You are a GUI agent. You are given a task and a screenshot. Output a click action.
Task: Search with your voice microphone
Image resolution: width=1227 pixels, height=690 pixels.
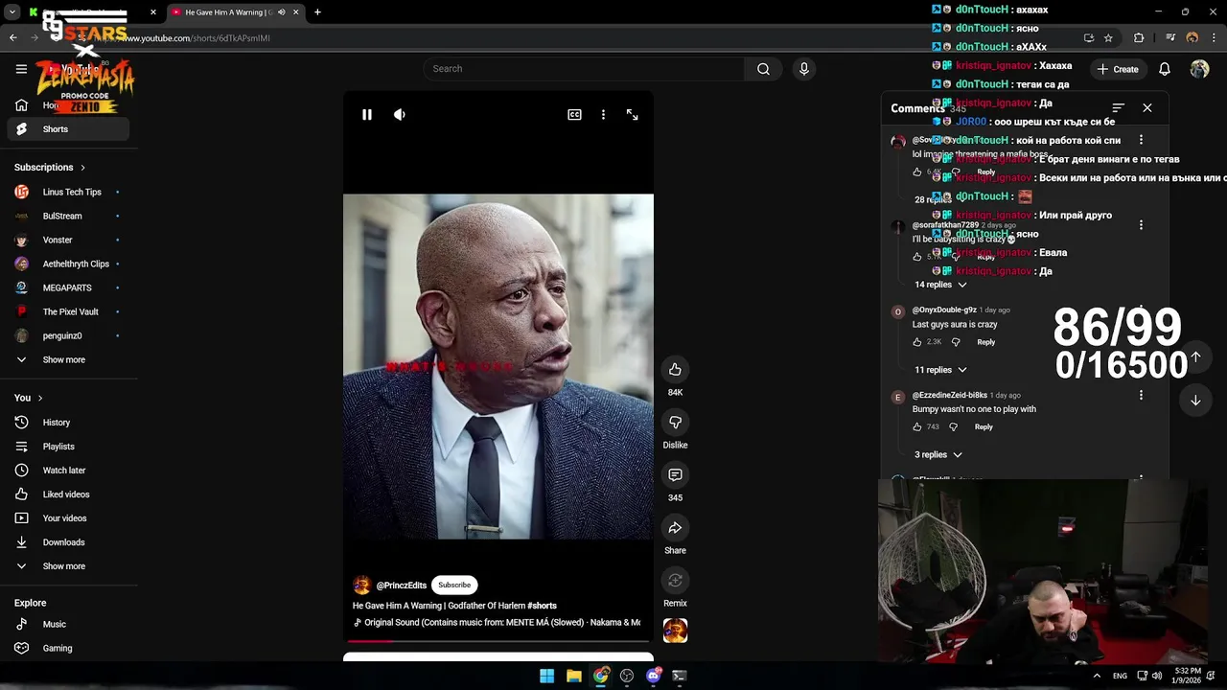tap(804, 69)
